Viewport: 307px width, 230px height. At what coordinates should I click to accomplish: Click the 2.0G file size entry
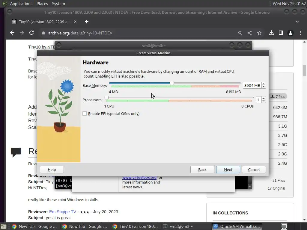[x=282, y=154]
